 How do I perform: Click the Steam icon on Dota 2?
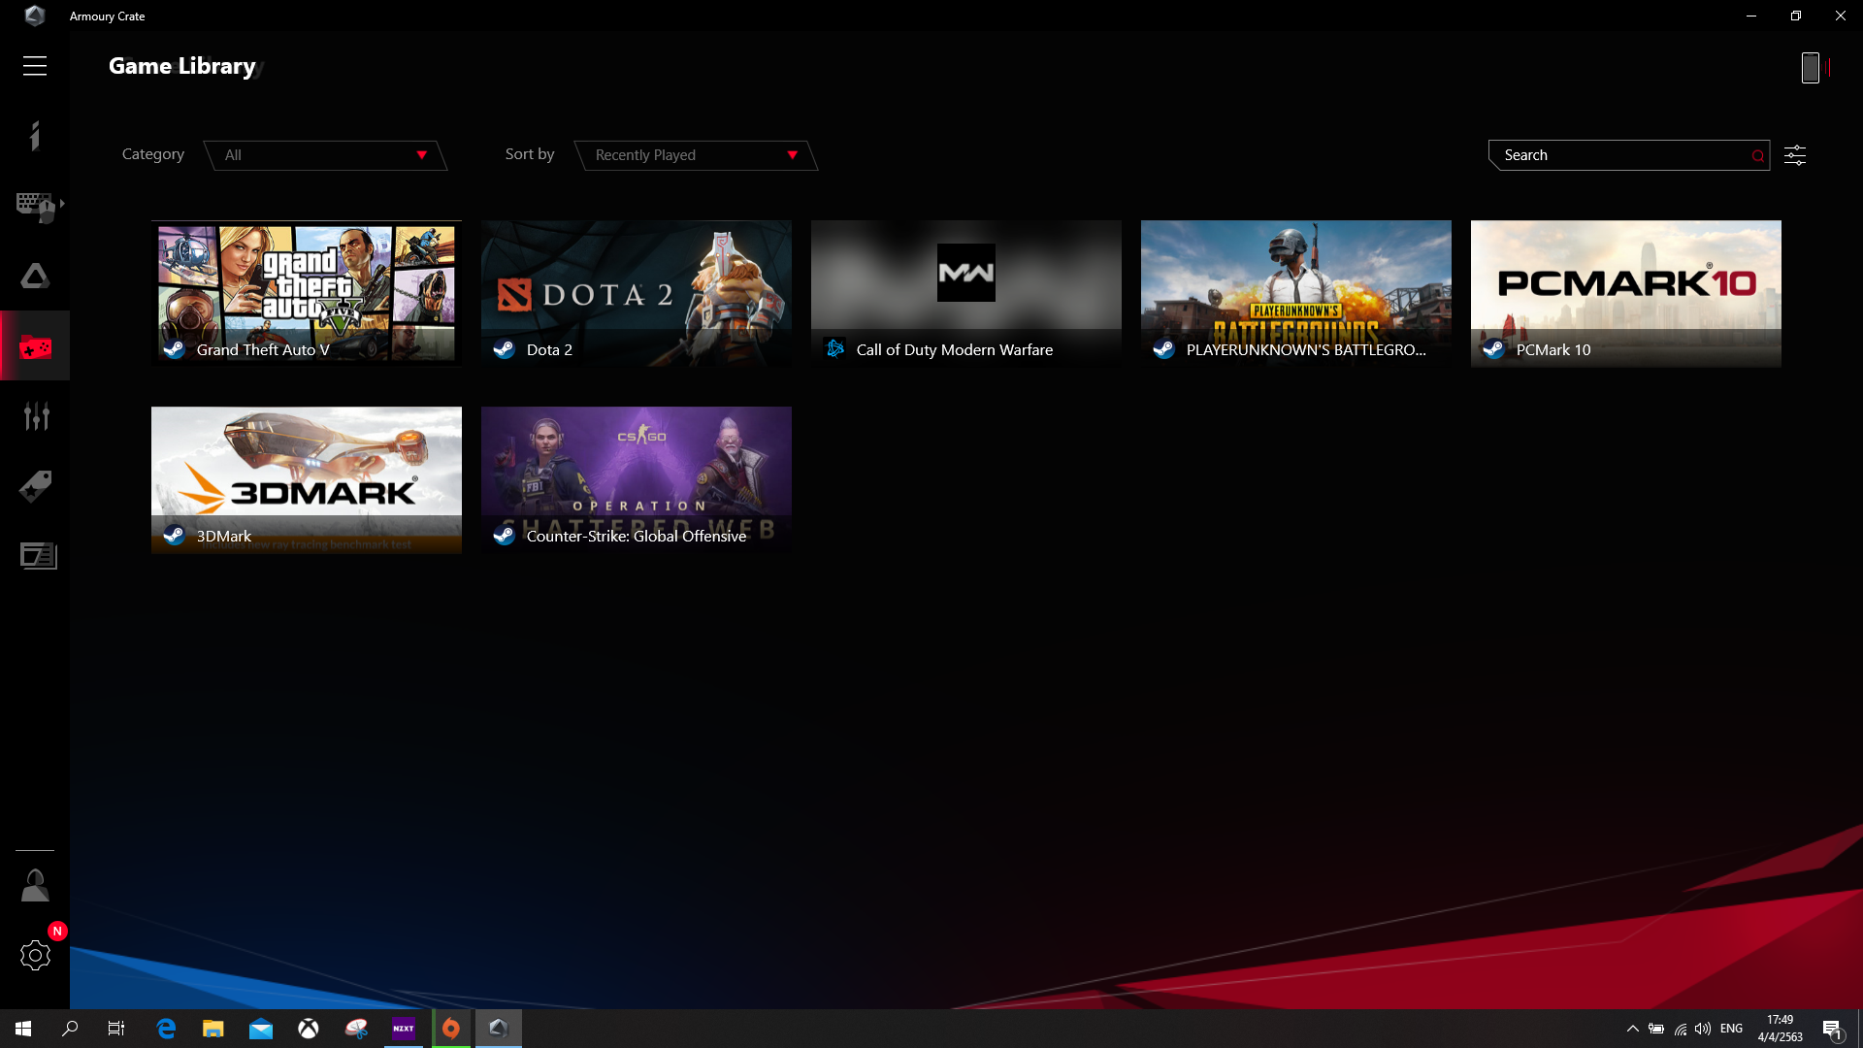[504, 349]
